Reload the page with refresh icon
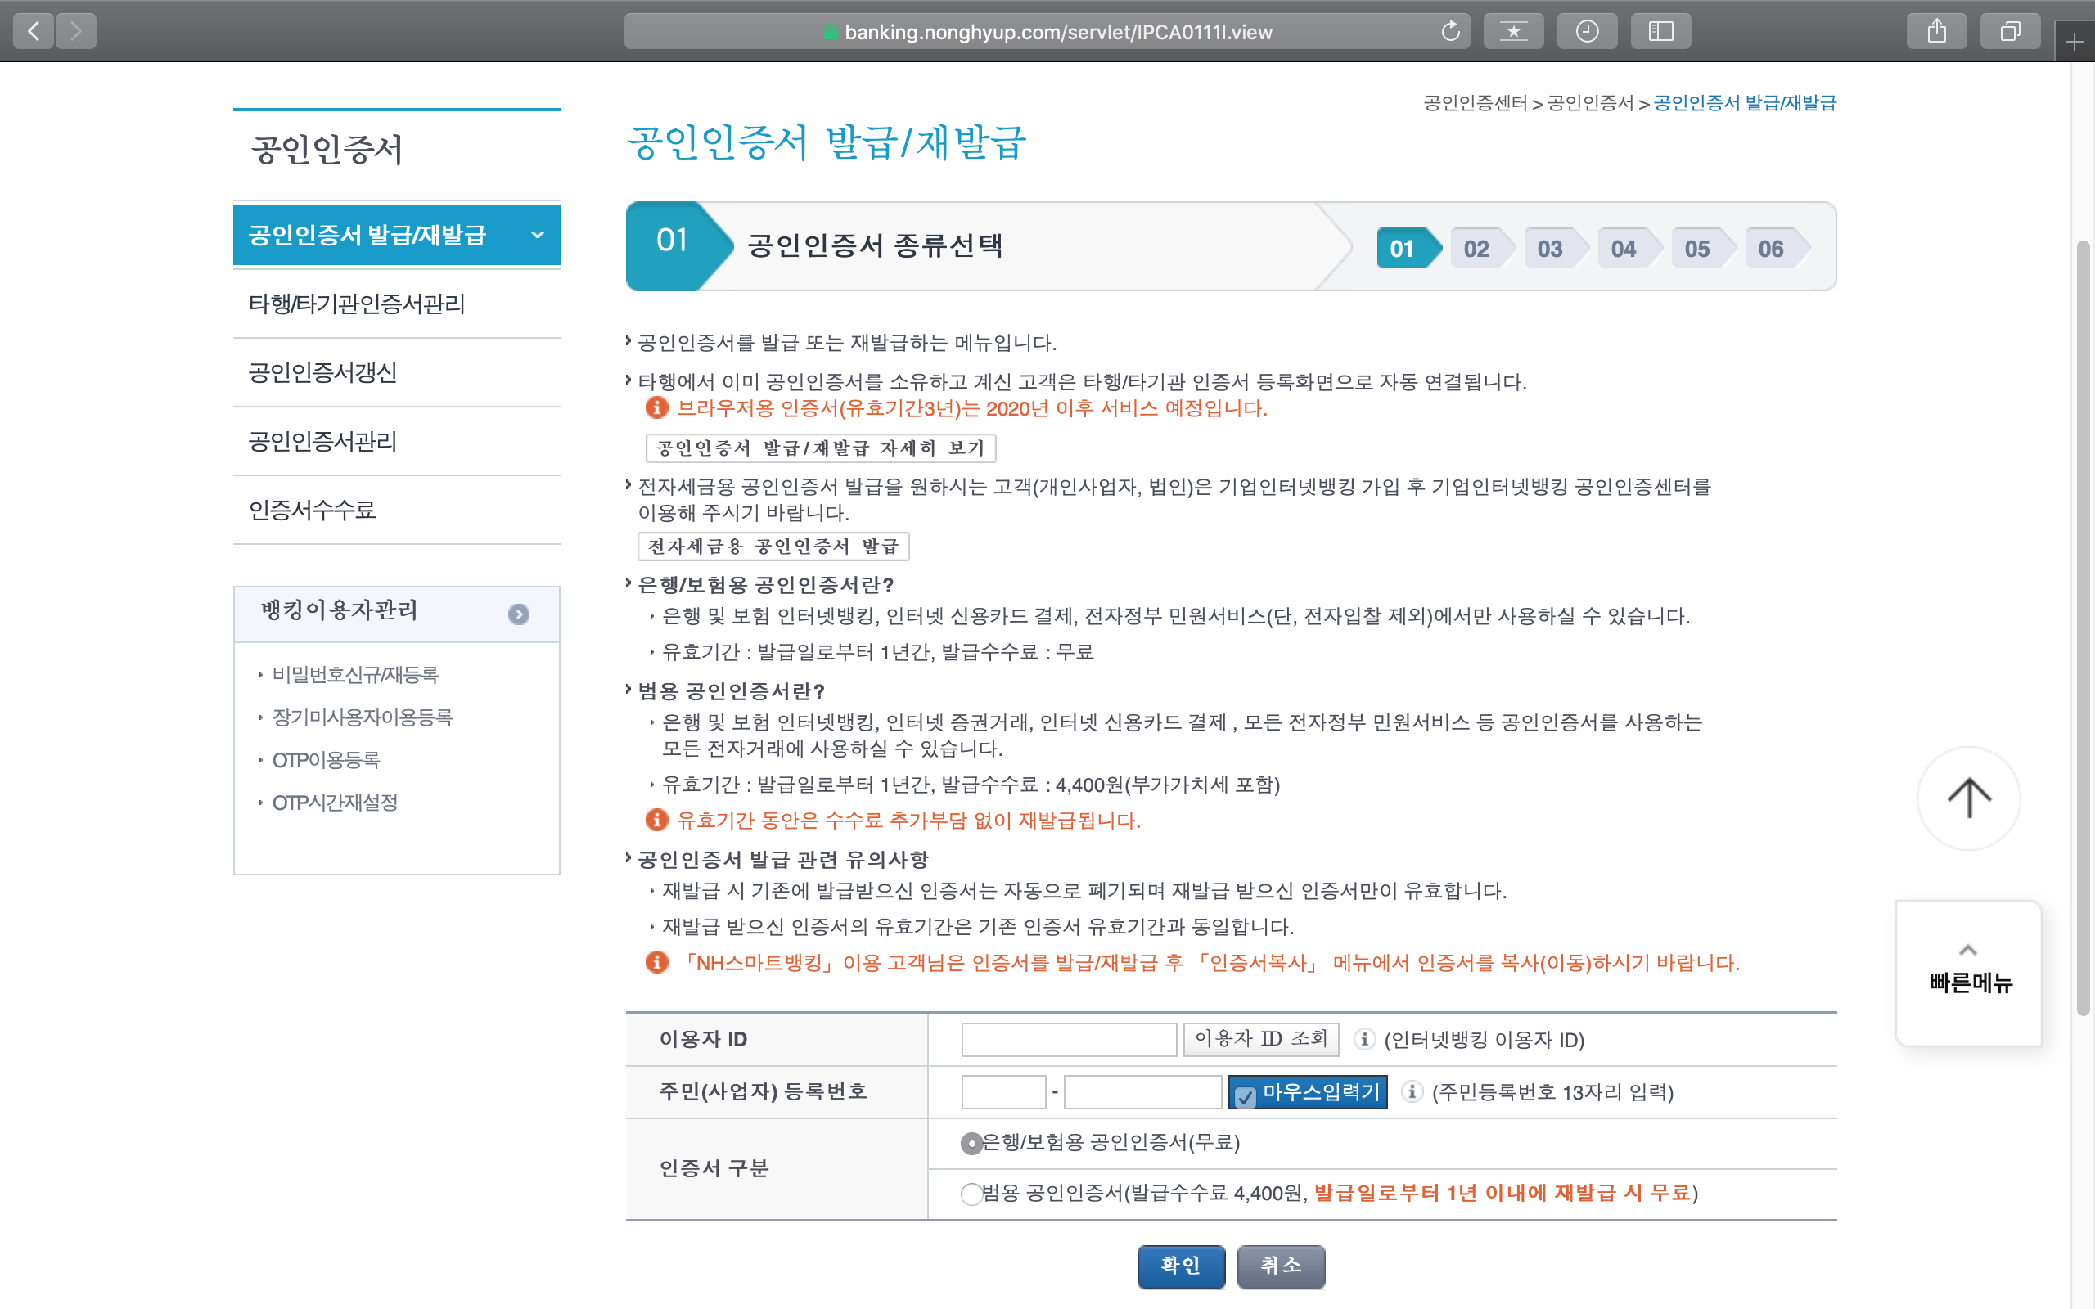Image resolution: width=2095 pixels, height=1309 pixels. coord(1450,32)
